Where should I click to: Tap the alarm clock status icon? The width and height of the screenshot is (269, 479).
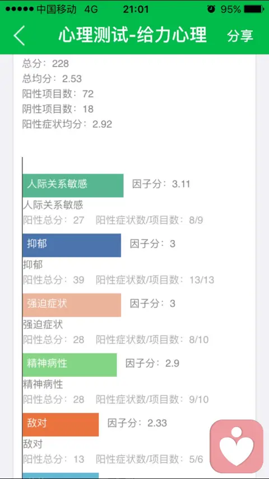tap(211, 9)
